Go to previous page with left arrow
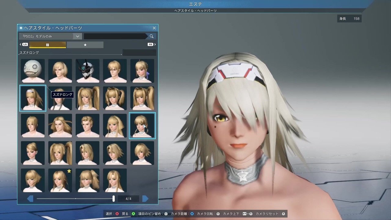The width and height of the screenshot is (391, 220). pos(30,199)
